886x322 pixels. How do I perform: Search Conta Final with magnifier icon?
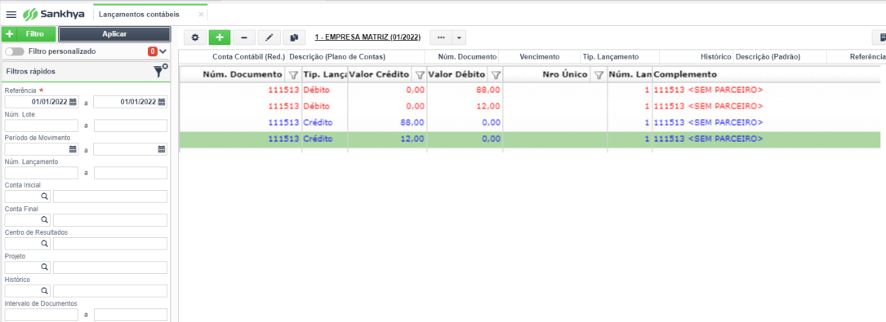(x=44, y=220)
